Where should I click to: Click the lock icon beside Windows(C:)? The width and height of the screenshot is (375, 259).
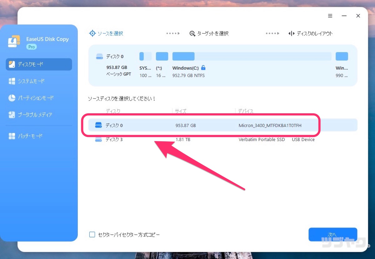tap(203, 68)
